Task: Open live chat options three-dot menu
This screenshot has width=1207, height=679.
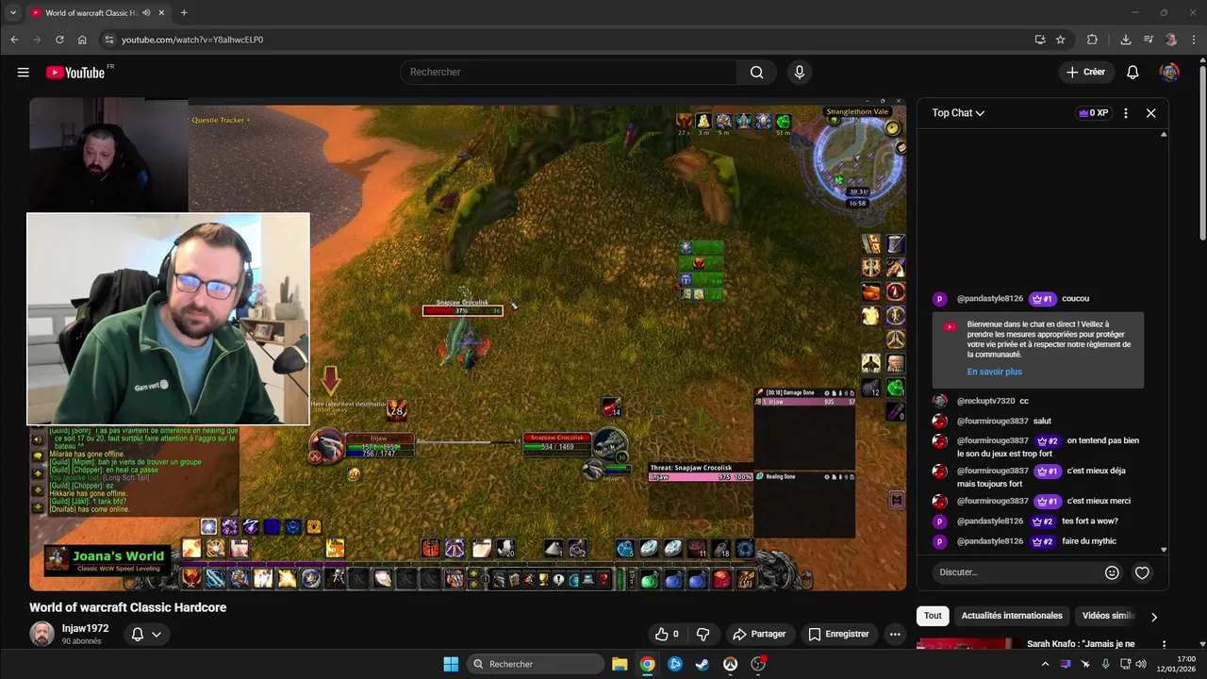Action: click(1125, 112)
